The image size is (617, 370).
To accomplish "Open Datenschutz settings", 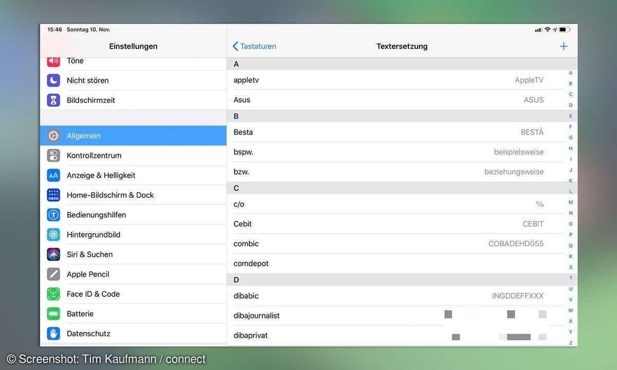I will point(133,334).
